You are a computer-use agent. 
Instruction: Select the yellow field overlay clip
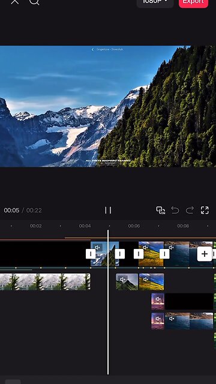point(151,282)
